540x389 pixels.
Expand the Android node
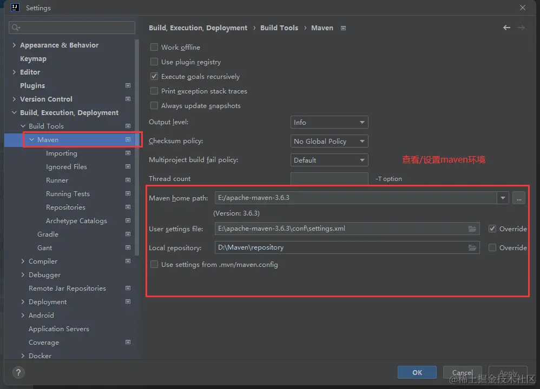23,315
